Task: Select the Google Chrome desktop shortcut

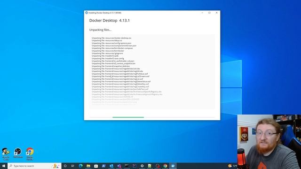Action: click(x=30, y=154)
